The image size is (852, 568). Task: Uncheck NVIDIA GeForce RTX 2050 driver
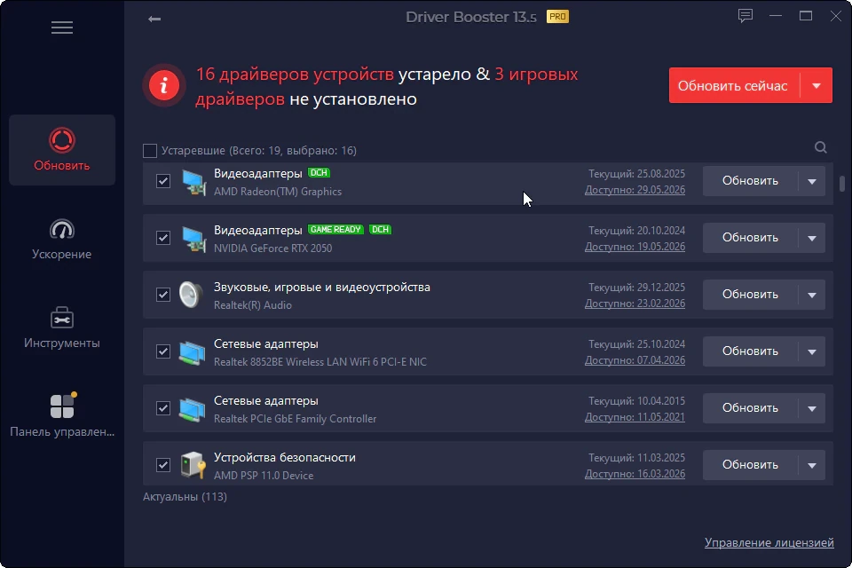[x=163, y=238]
